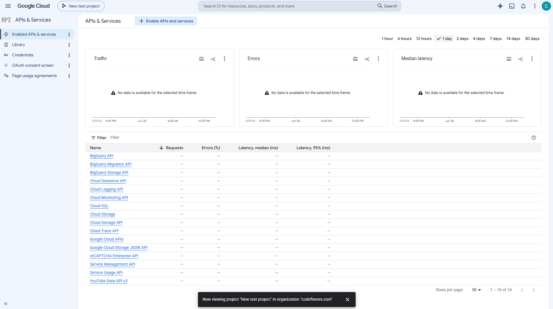The image size is (553, 309).
Task: Select the 30 days time range
Action: tap(532, 39)
